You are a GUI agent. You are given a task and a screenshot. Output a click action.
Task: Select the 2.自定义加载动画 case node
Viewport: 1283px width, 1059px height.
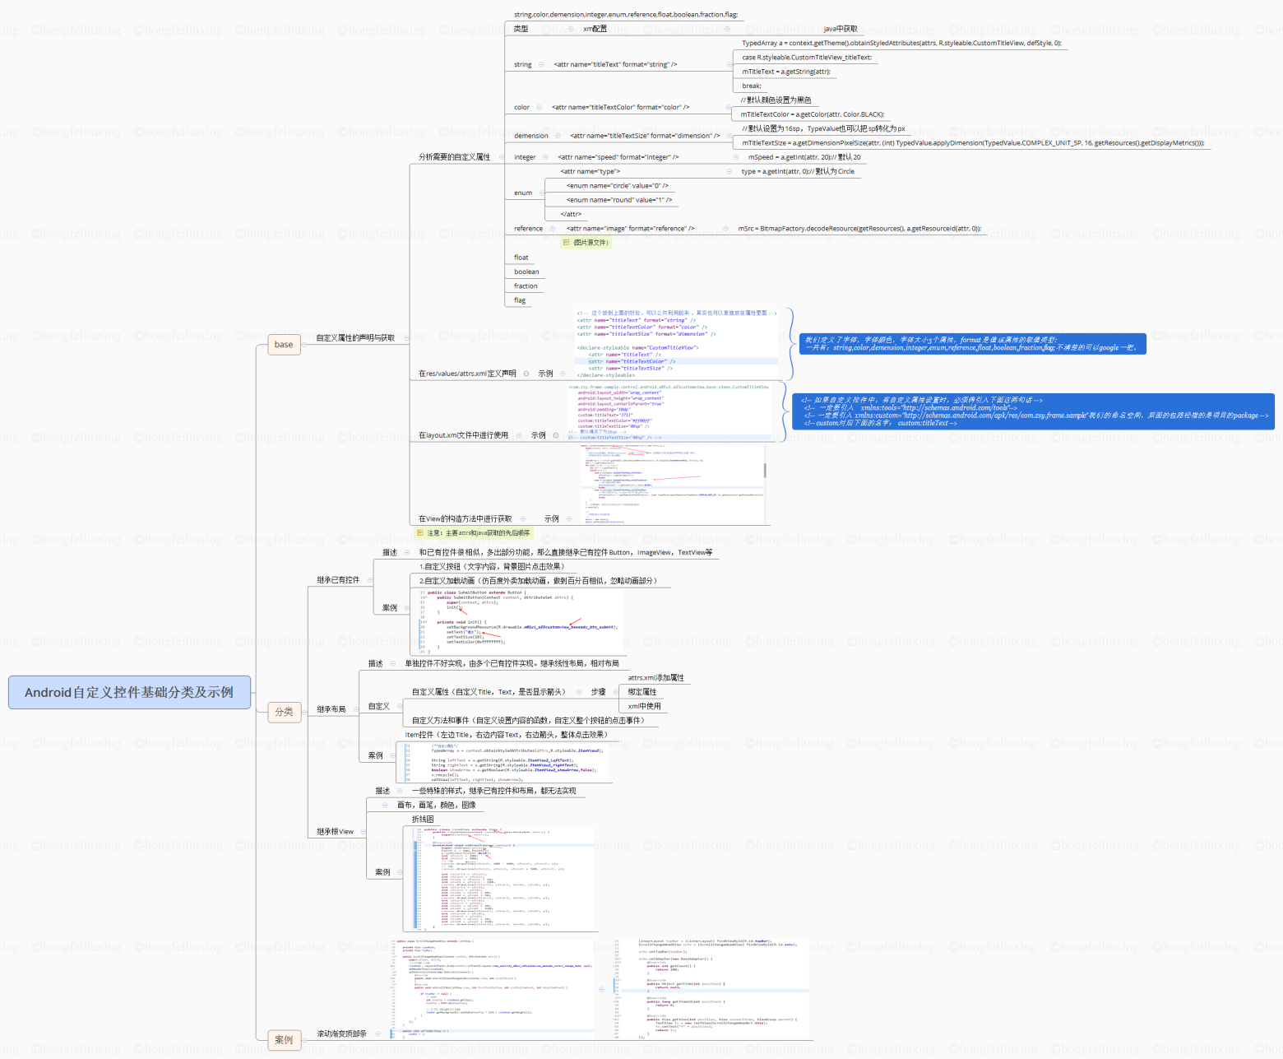(x=538, y=581)
